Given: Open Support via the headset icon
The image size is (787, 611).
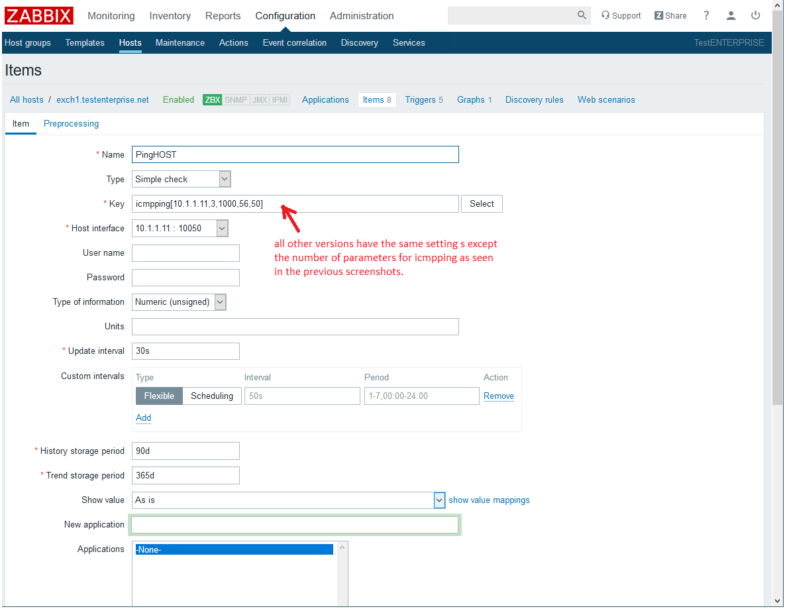Looking at the screenshot, I should tap(605, 15).
